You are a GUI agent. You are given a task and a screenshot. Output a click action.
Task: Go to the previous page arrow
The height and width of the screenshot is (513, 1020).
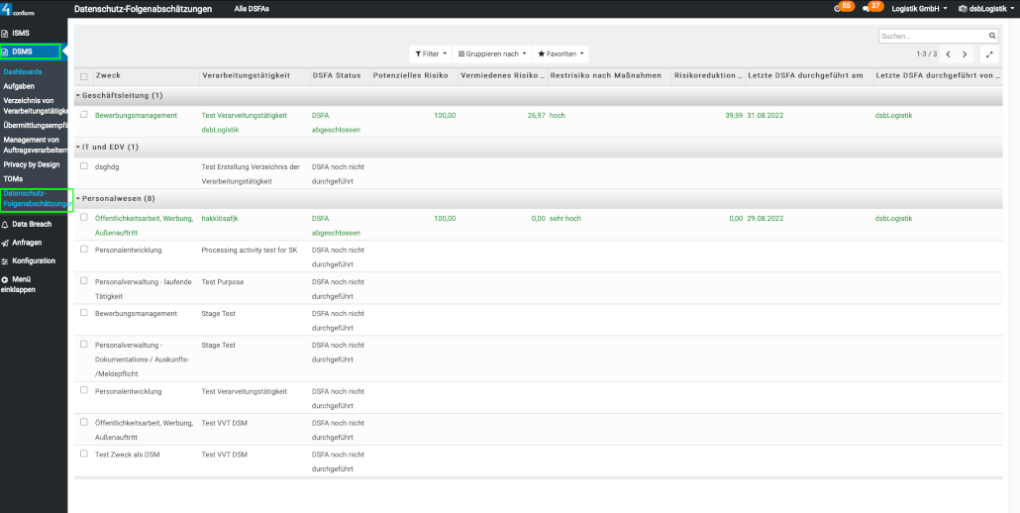pos(948,53)
